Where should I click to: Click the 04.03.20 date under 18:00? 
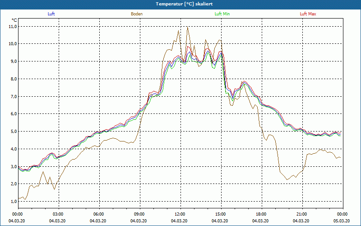pos(260,221)
